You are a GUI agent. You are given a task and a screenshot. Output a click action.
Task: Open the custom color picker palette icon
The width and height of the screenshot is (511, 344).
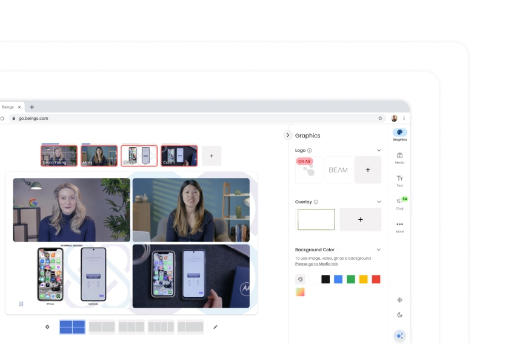(300, 279)
